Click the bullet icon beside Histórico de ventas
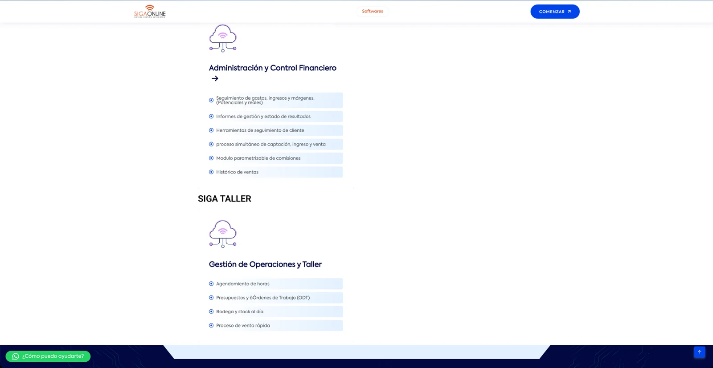Screen dimensions: 713x368 pos(211,172)
